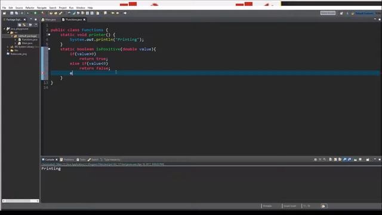
Task: Click the icon at status bar right
Action: click(x=324, y=206)
